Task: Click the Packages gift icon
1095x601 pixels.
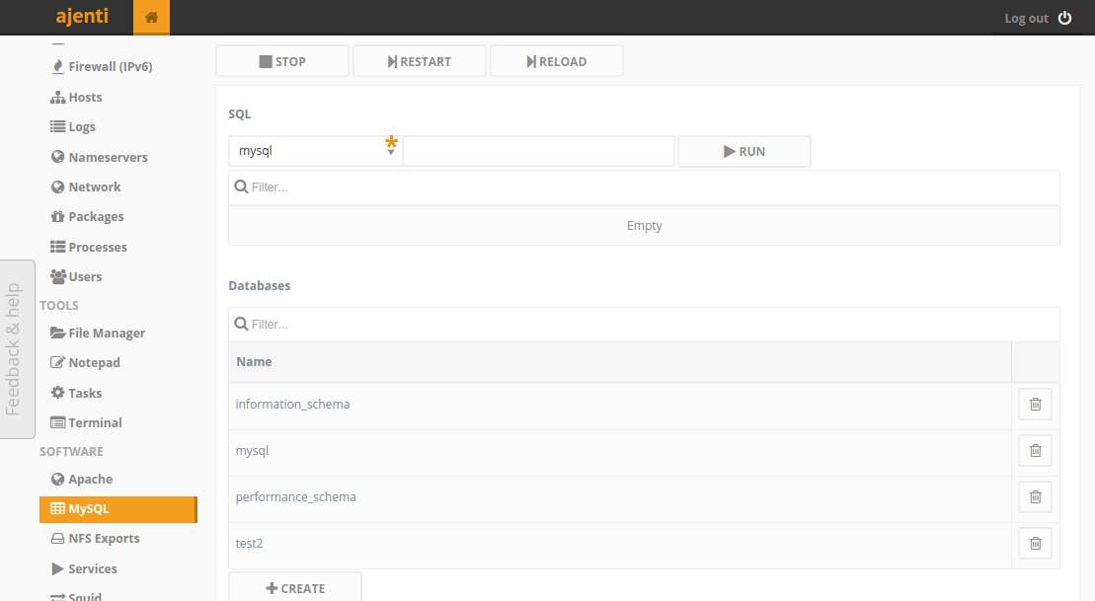Action: click(x=58, y=216)
